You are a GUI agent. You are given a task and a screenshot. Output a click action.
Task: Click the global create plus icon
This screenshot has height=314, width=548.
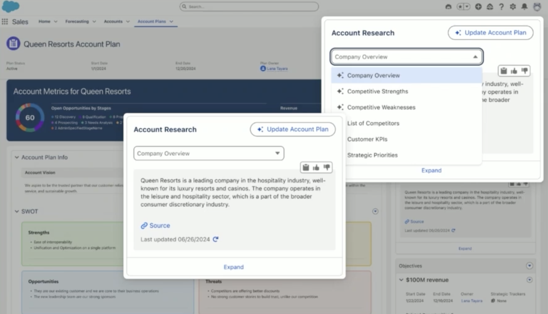[478, 7]
